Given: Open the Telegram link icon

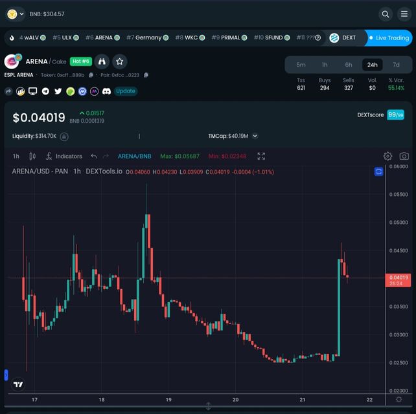Looking at the screenshot, I should (45, 91).
